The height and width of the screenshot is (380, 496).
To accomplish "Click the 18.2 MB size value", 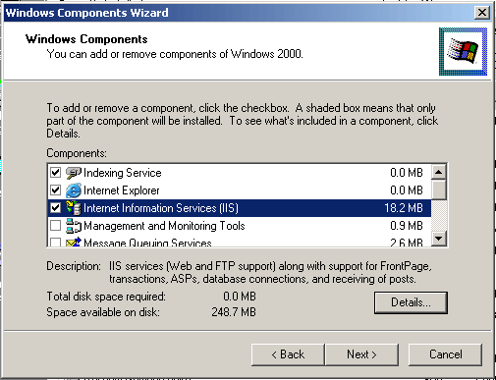I will tap(404, 208).
